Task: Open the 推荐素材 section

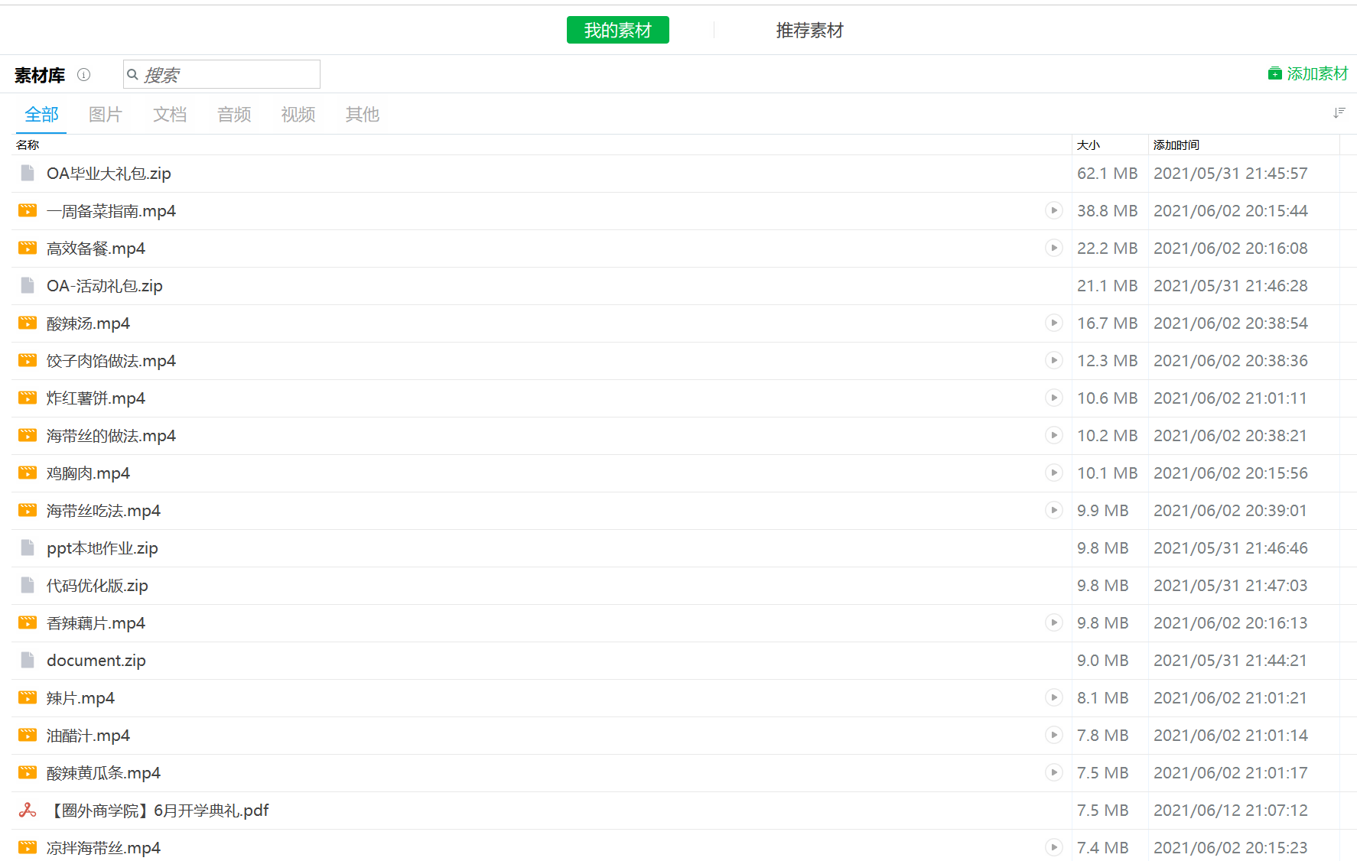Action: coord(809,31)
